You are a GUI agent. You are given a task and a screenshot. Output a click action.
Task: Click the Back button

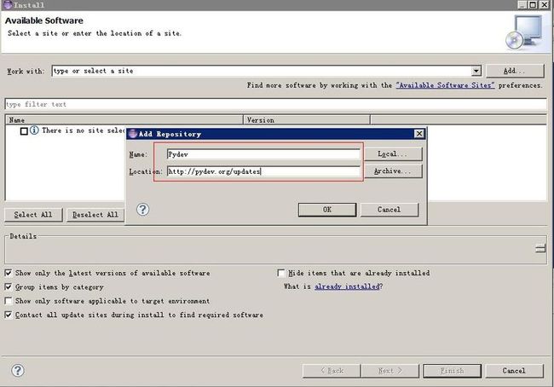(332, 371)
